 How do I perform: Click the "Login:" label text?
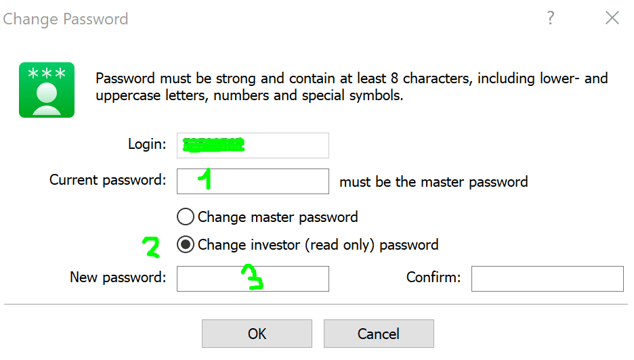(146, 144)
